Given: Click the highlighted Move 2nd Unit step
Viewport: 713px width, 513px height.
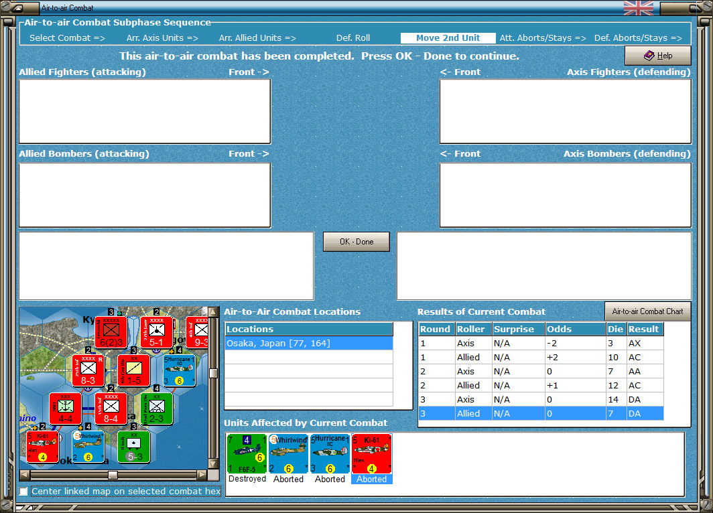Looking at the screenshot, I should point(448,38).
